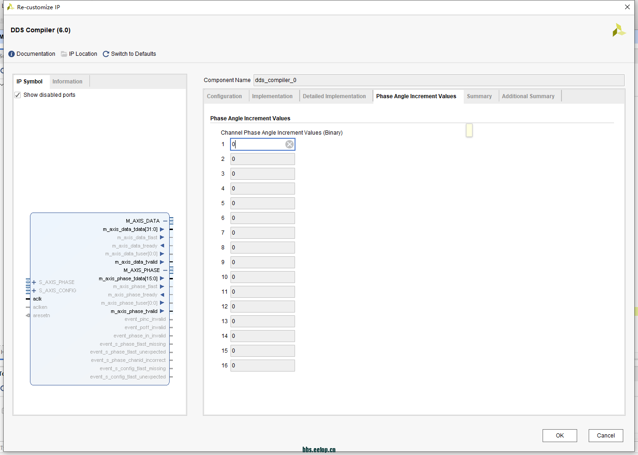638x455 pixels.
Task: Click Switch to Defaults
Action: (134, 54)
